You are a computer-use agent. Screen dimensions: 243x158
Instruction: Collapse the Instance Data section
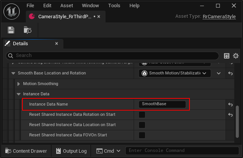19,94
